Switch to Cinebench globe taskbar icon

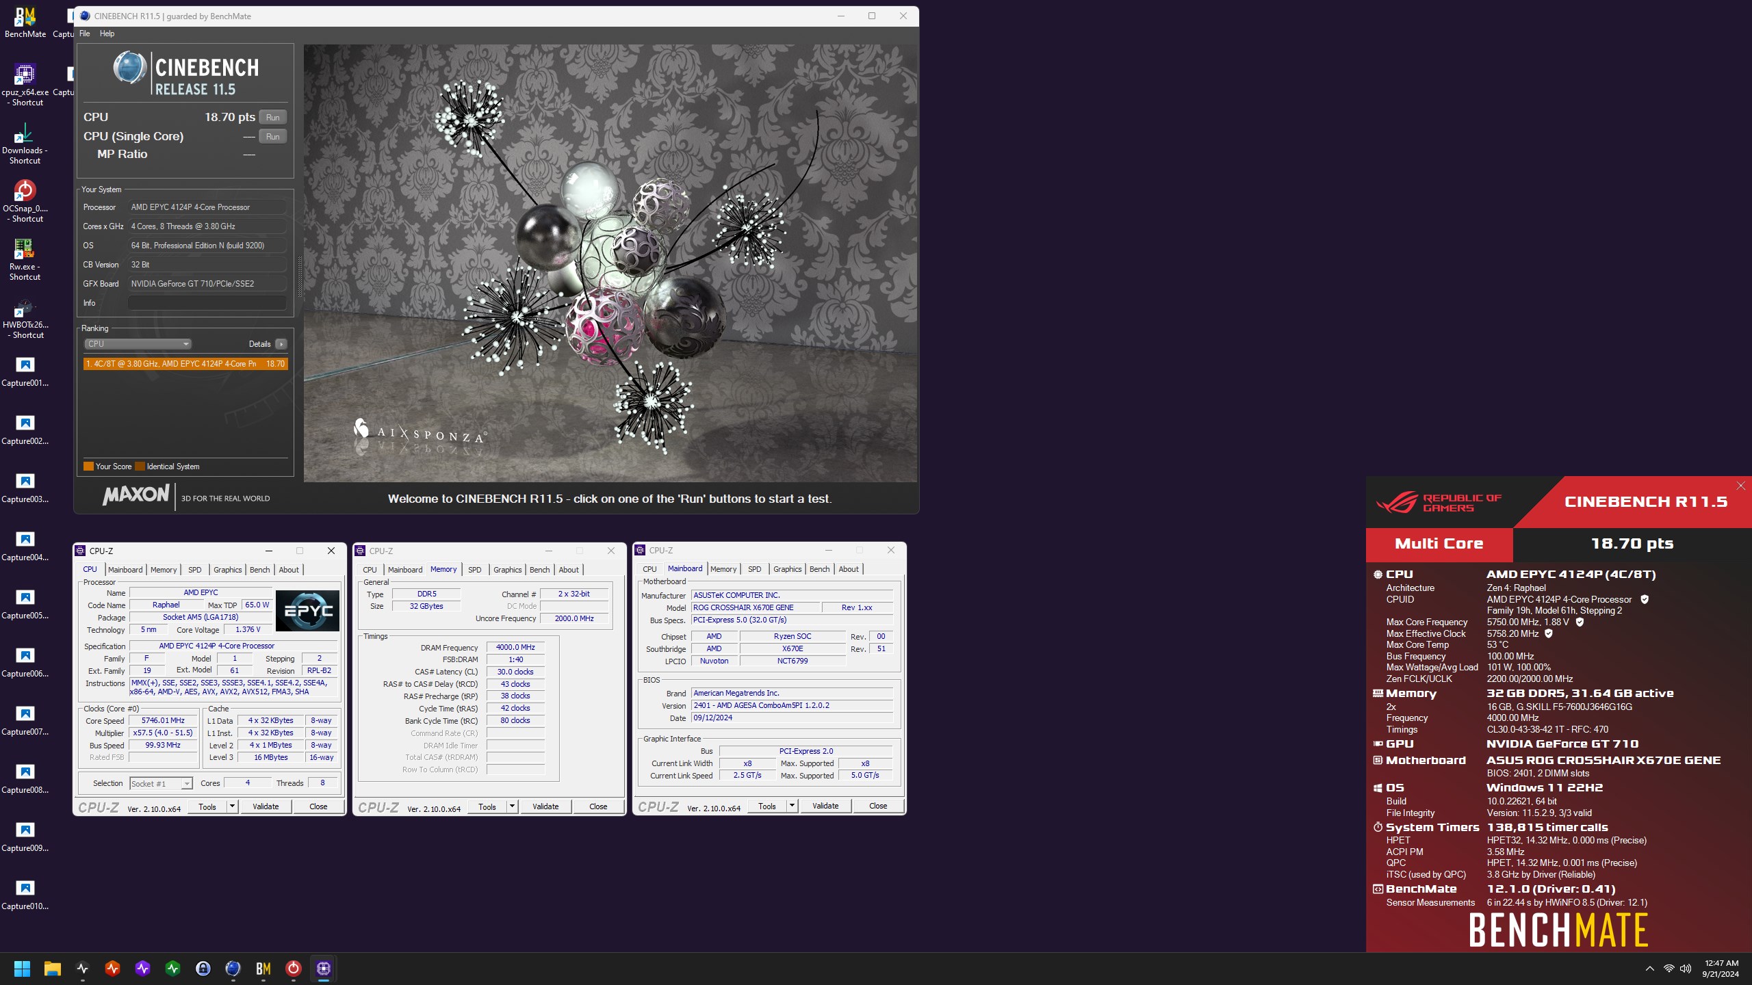[x=233, y=969]
